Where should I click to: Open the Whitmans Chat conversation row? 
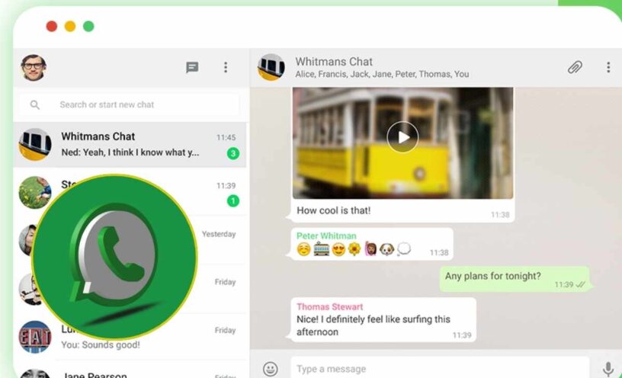(130, 145)
